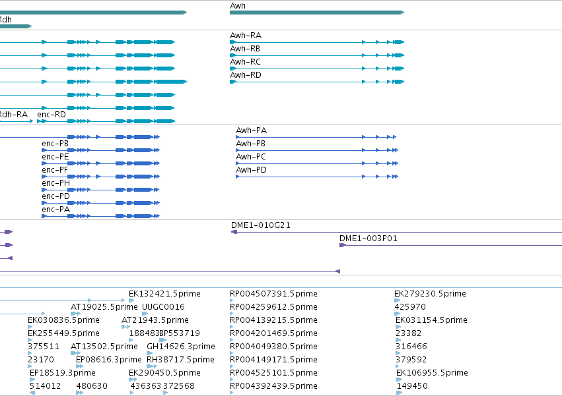Screen dimensions: 562x396
Task: Click the 379592 feature label
Action: pos(411,360)
